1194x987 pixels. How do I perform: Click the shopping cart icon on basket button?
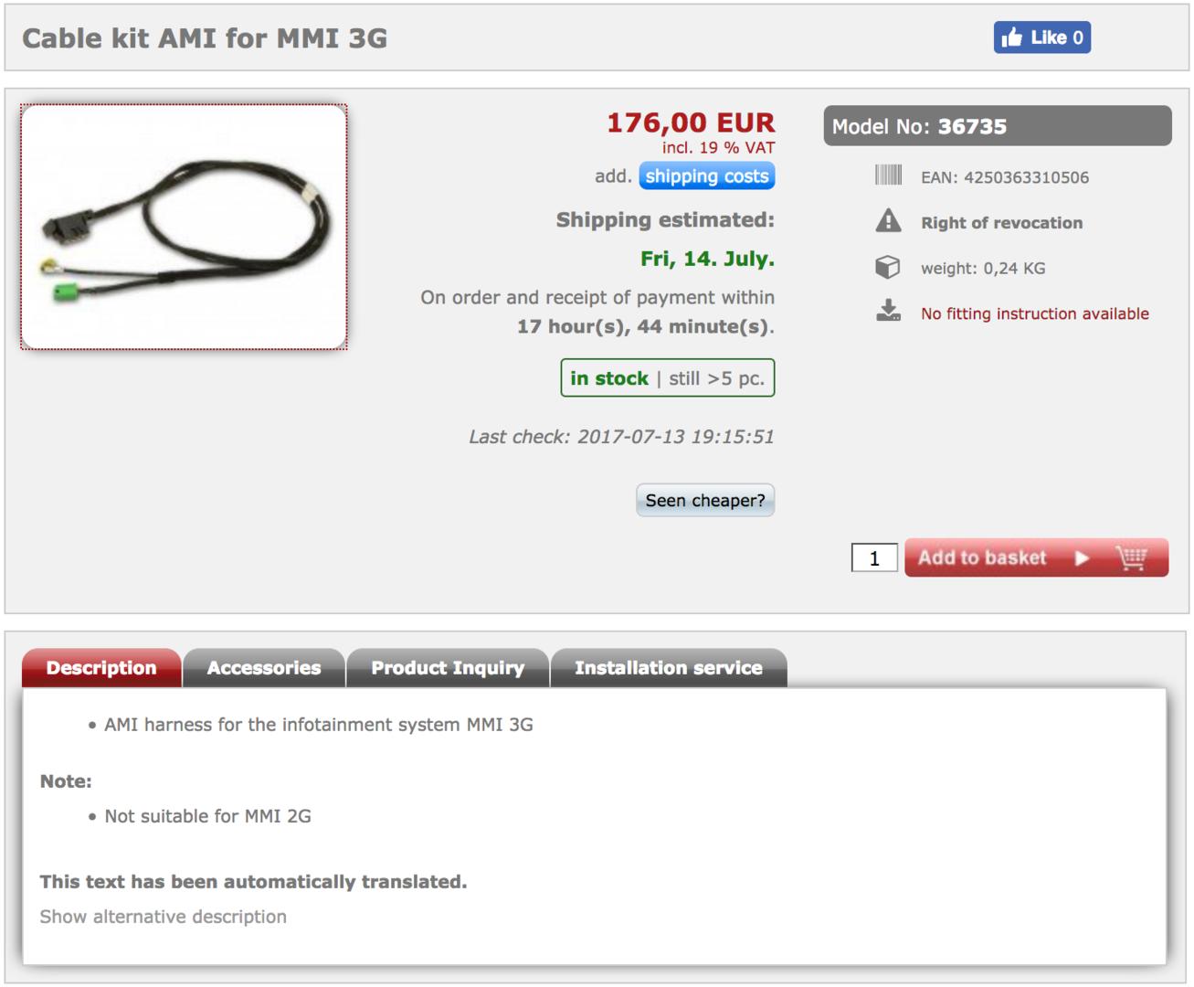tap(1131, 557)
